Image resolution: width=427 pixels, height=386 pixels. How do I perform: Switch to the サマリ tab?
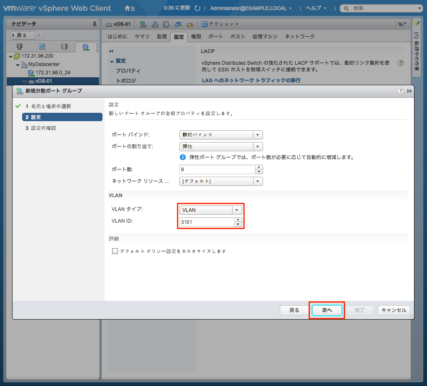(x=142, y=36)
